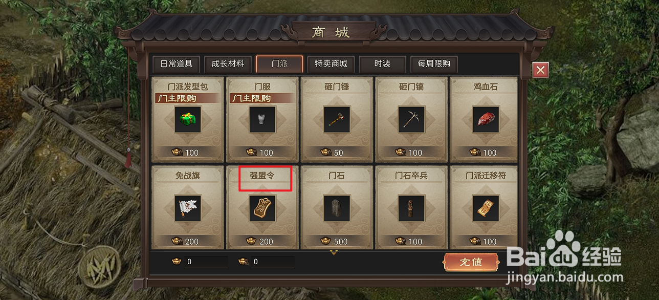The width and height of the screenshot is (659, 300).
Task: Click the 充值 recharge button
Action: pyautogui.click(x=471, y=262)
